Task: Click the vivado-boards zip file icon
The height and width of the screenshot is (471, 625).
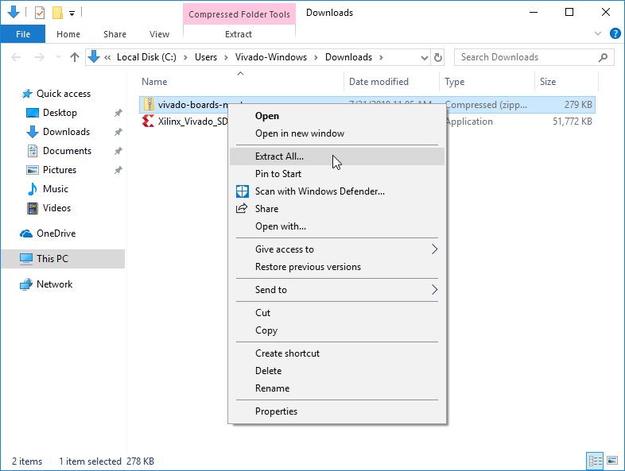Action: 149,104
